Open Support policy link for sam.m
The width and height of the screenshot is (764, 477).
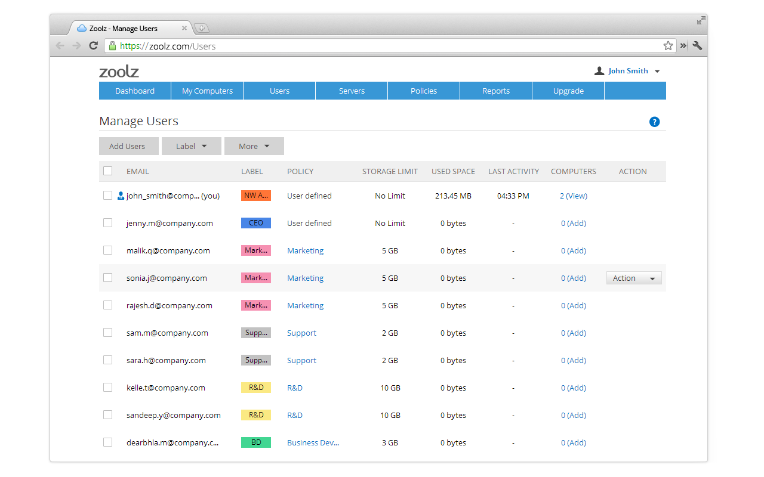[x=301, y=333]
